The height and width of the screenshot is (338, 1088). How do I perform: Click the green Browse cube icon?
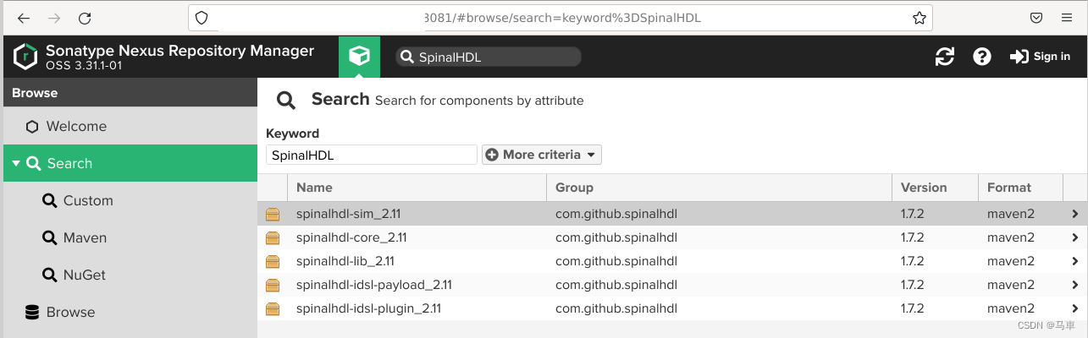tap(359, 57)
